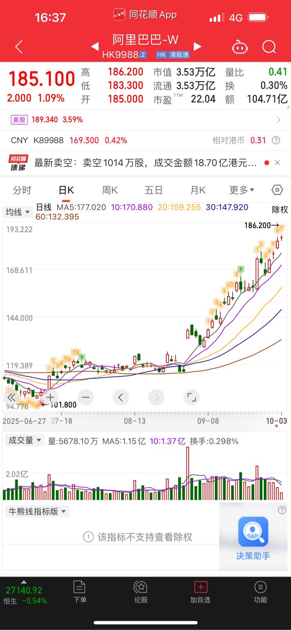The width and height of the screenshot is (291, 630).
Task: Select the 日K chart tab
Action: 66,190
